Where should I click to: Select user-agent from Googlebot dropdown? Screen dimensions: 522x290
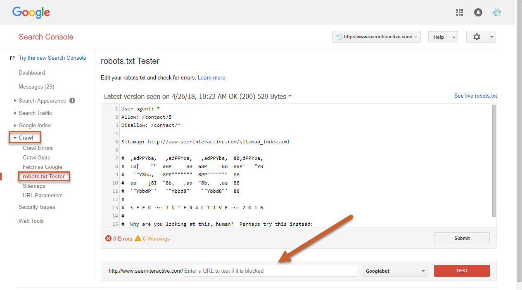395,271
